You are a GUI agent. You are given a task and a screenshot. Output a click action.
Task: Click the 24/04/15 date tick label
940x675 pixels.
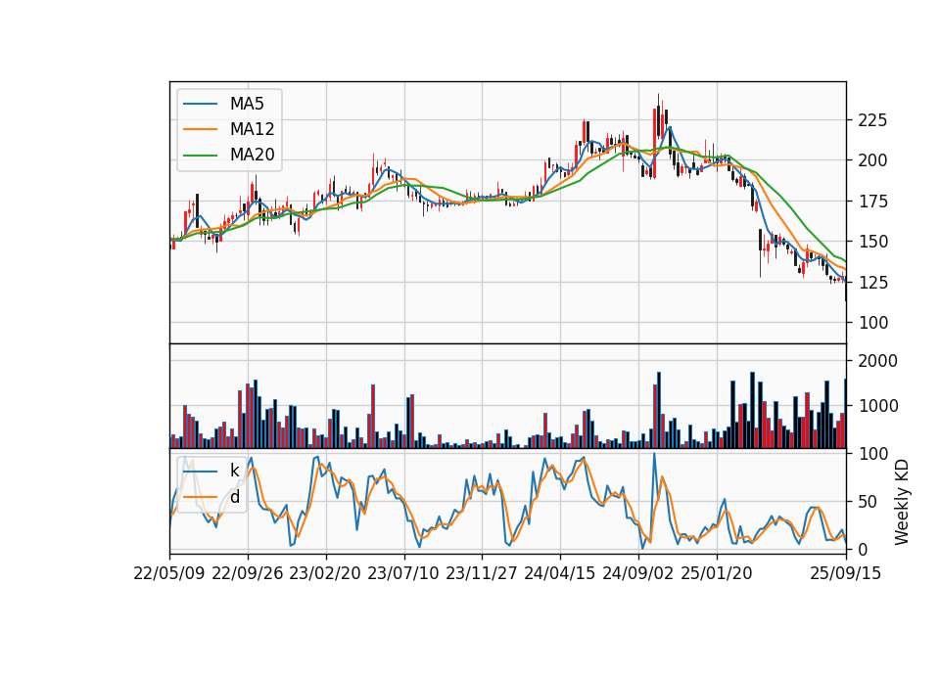point(560,573)
